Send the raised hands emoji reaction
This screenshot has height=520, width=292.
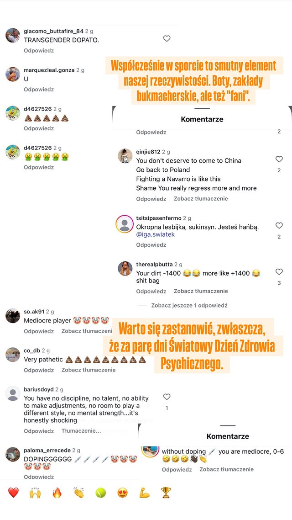tap(35, 493)
